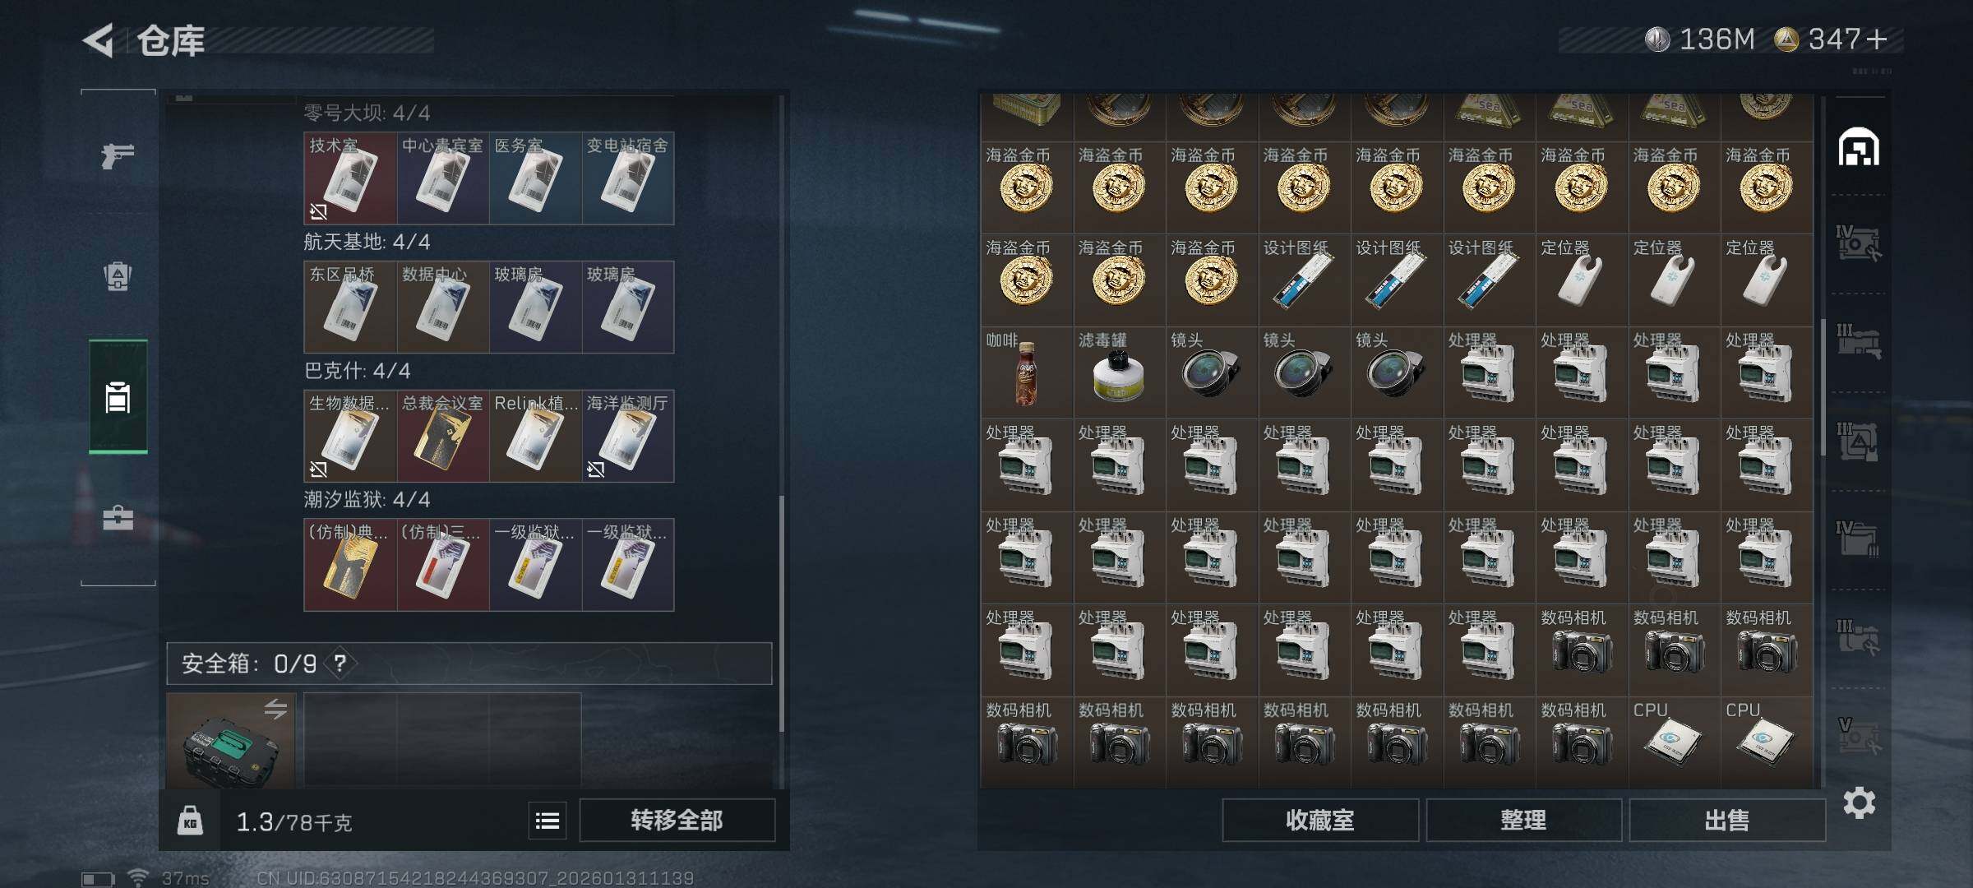
Task: Click 整理 to sort the inventory
Action: [1523, 821]
